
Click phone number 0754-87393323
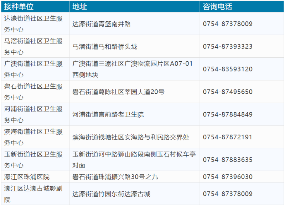tap(228, 47)
